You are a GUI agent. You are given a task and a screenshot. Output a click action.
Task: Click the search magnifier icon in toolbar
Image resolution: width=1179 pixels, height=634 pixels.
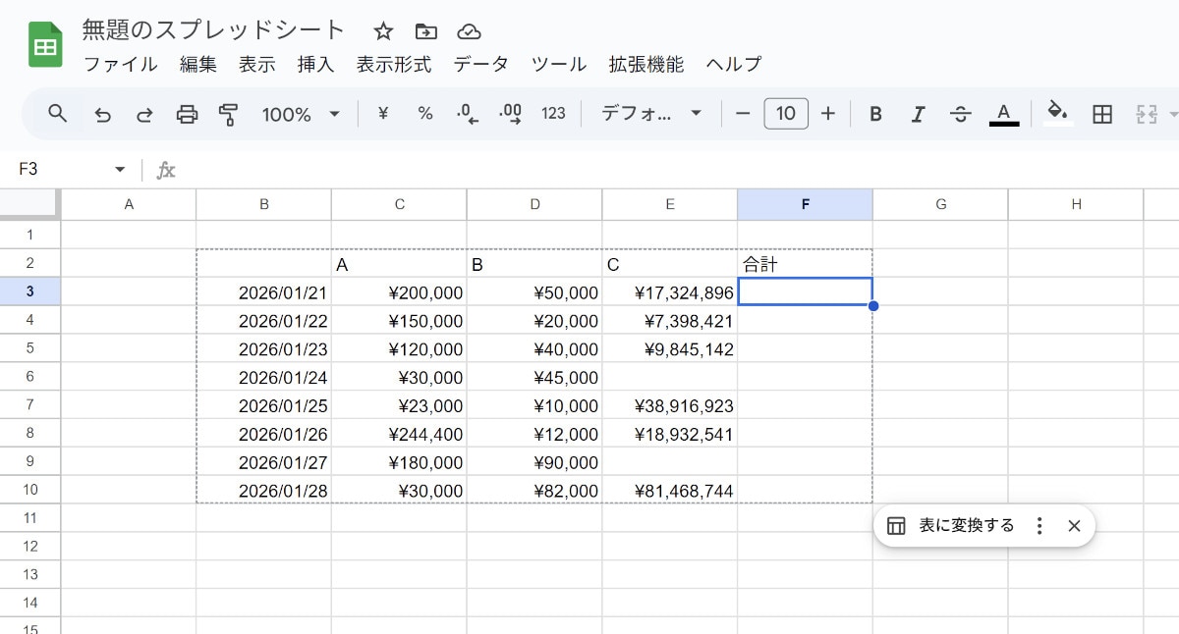(x=58, y=114)
